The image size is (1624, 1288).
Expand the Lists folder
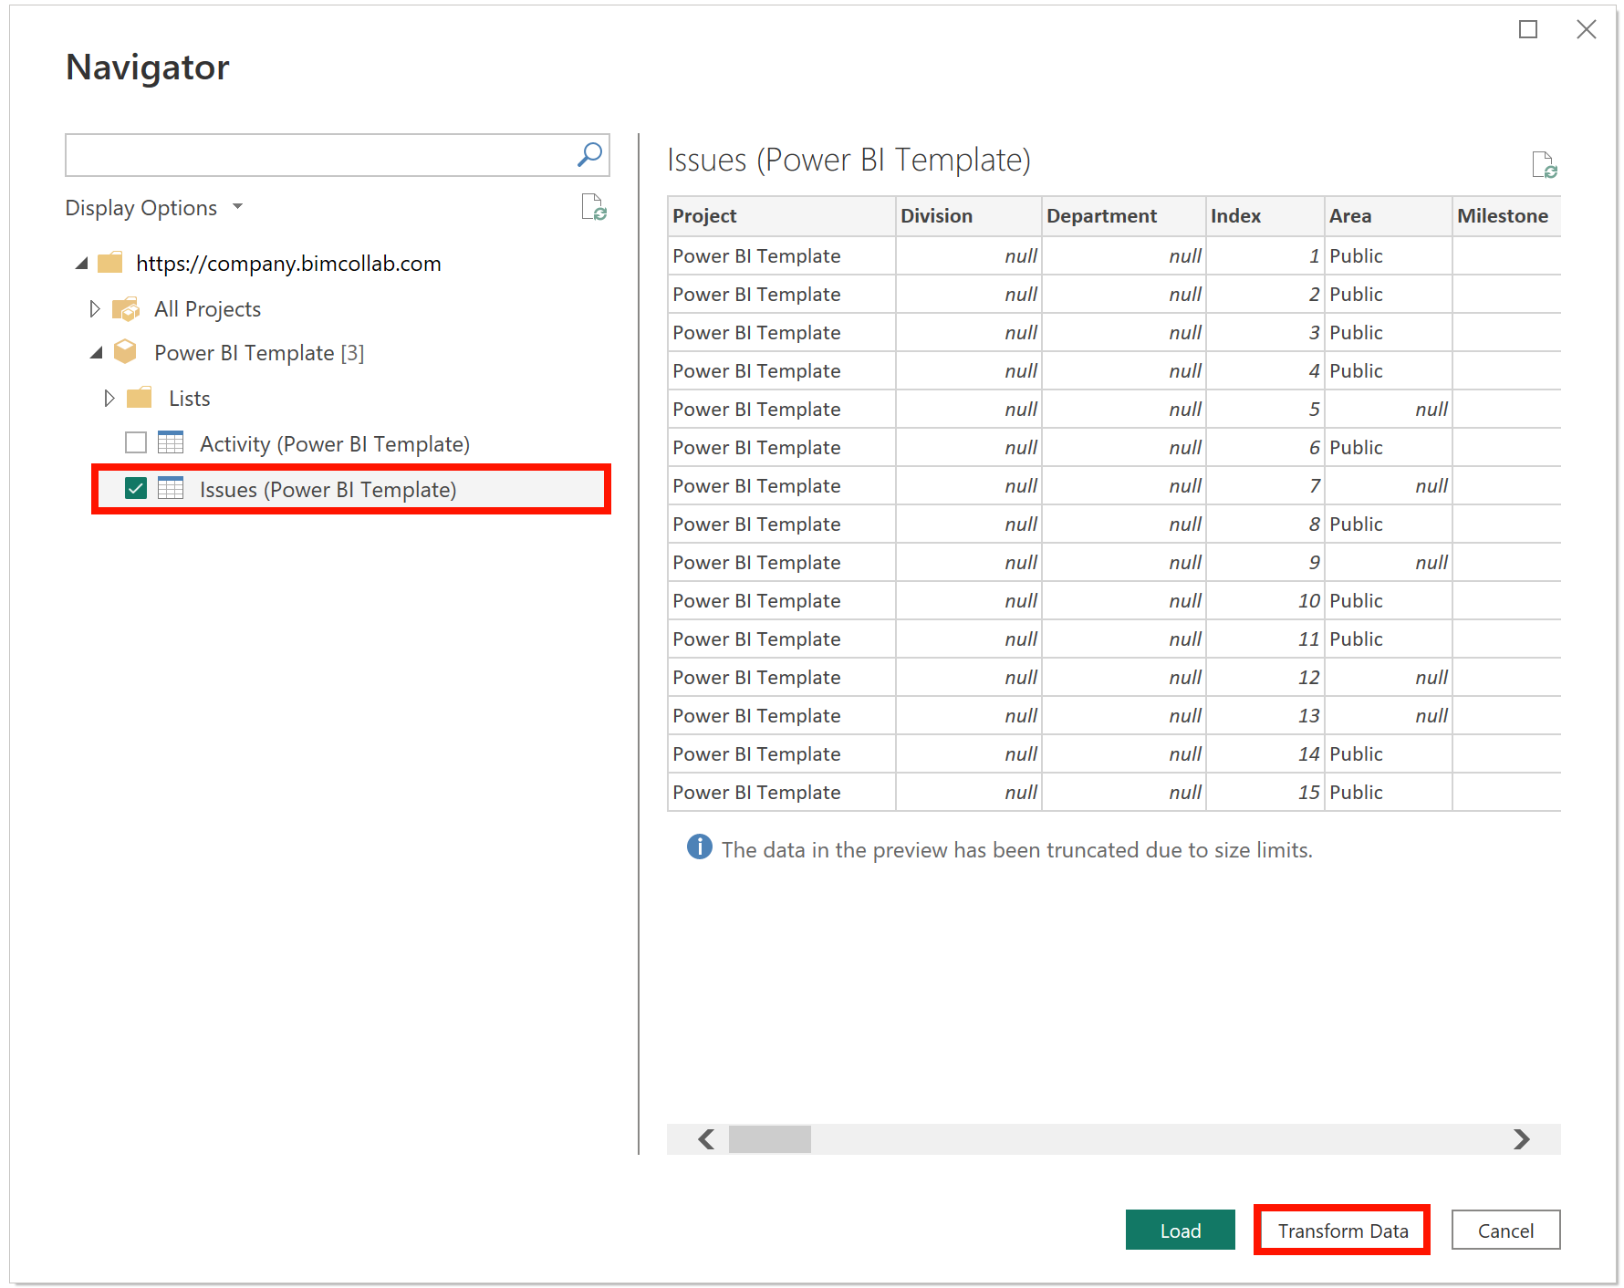pyautogui.click(x=109, y=399)
